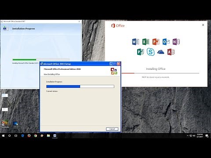Open the clock and date flyout
Image resolution: width=211 pixels, height=158 pixels.
200,136
